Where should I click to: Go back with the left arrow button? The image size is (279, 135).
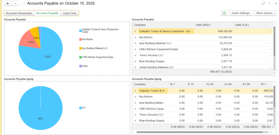point(8,3)
